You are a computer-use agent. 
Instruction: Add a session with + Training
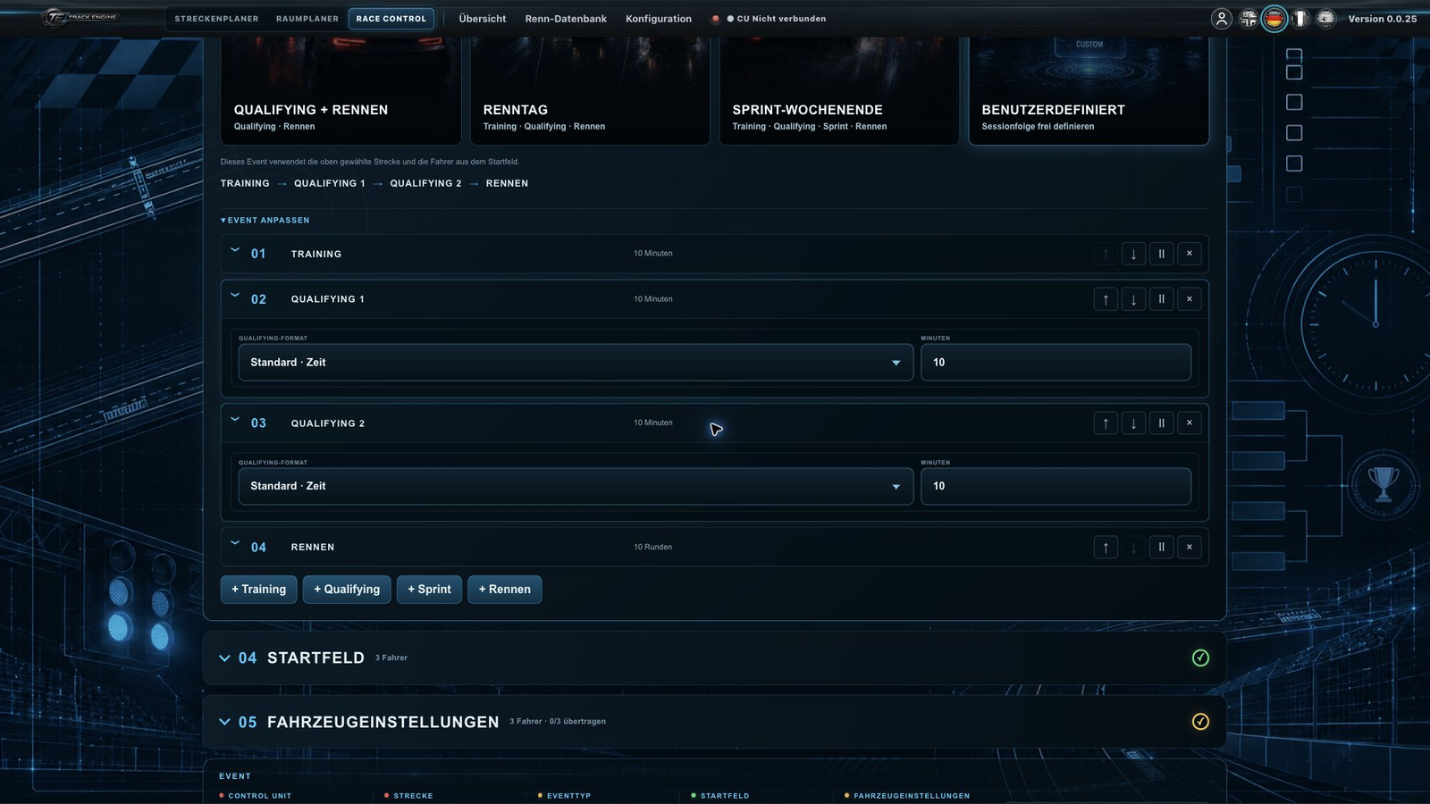pyautogui.click(x=258, y=590)
